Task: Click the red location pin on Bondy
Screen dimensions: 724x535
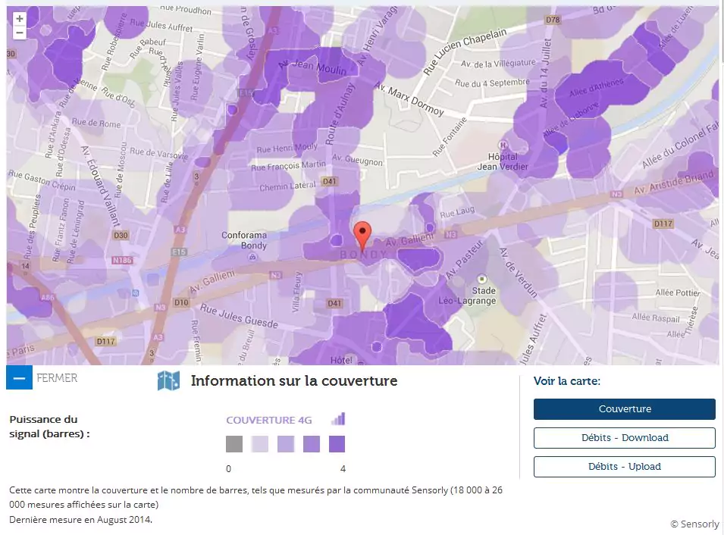Action: [x=363, y=234]
